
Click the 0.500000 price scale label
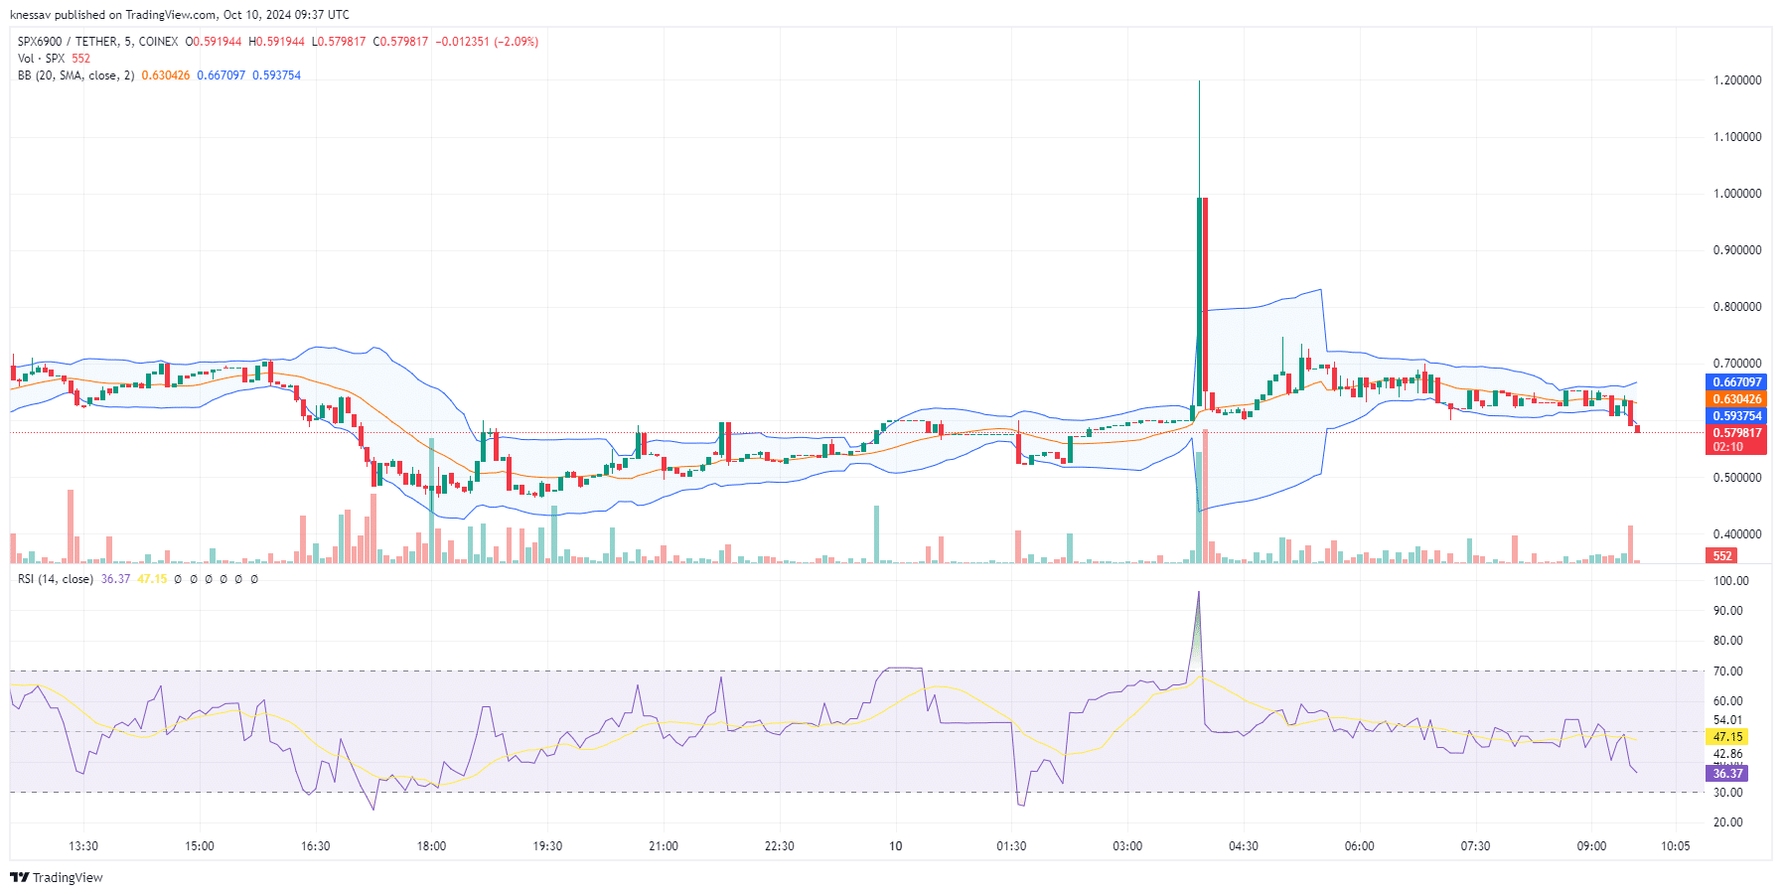1737,478
